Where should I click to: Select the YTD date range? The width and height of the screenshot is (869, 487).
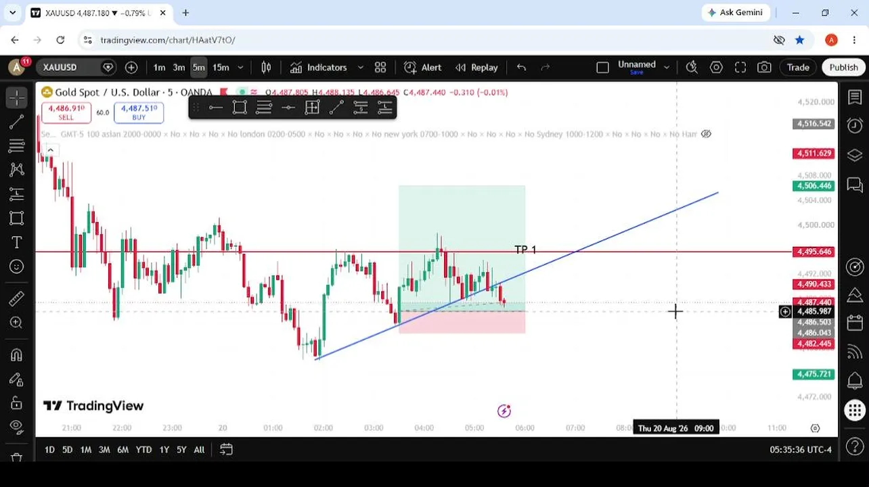(143, 449)
